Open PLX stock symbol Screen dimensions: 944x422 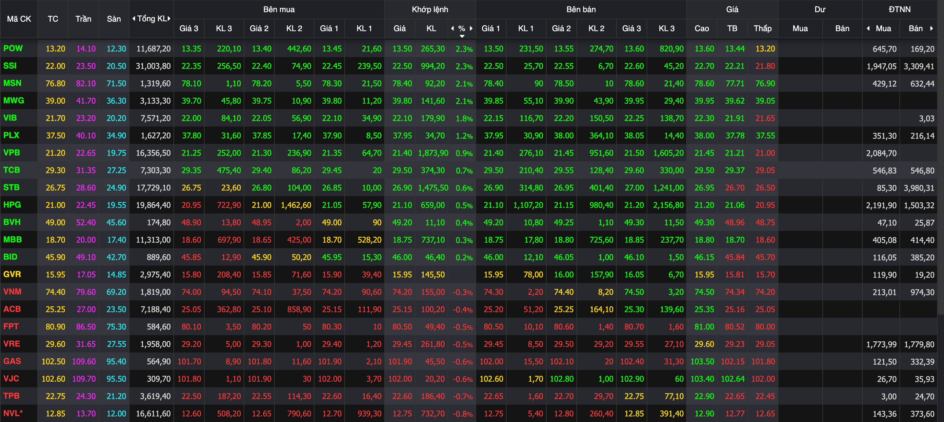(11, 135)
